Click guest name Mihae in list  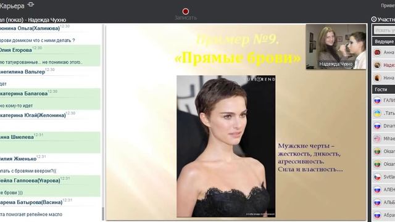tap(389, 139)
